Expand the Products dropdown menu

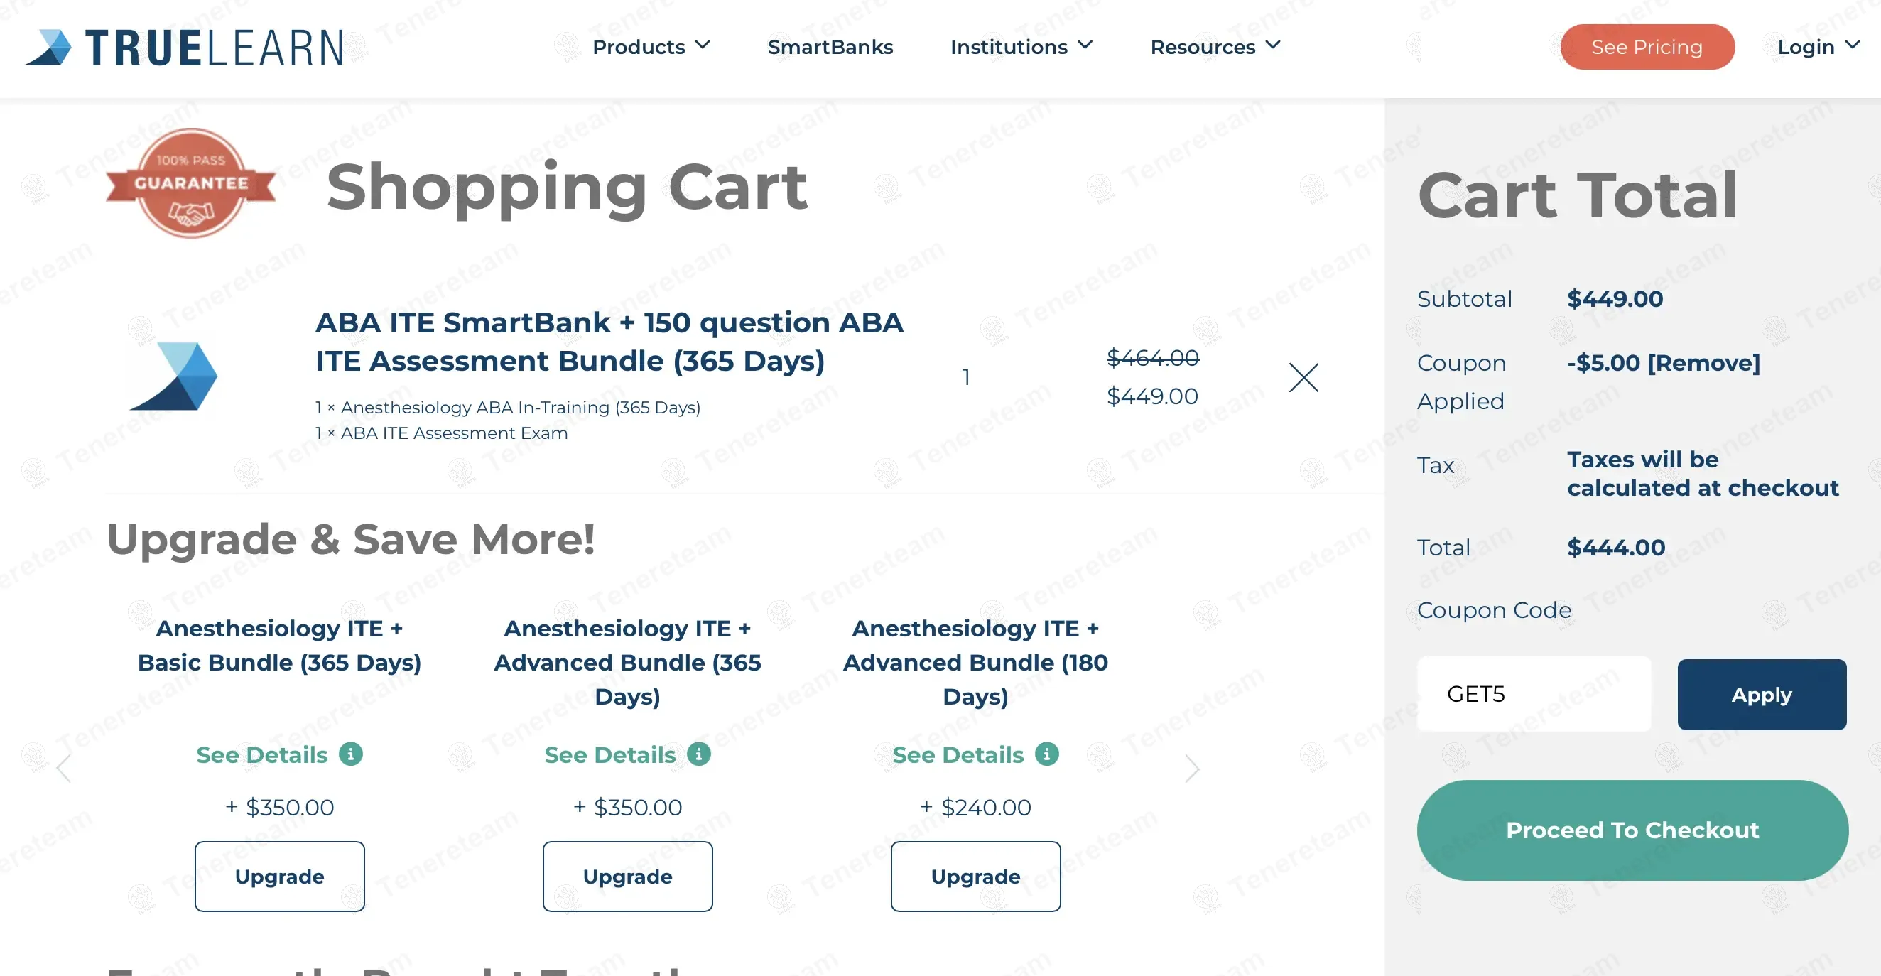pos(651,47)
